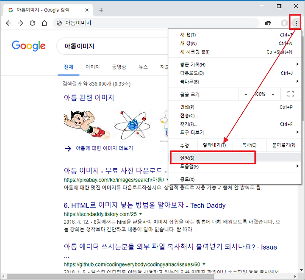
Task: Expand dropdown next to github.com URL
Action: click(204, 264)
